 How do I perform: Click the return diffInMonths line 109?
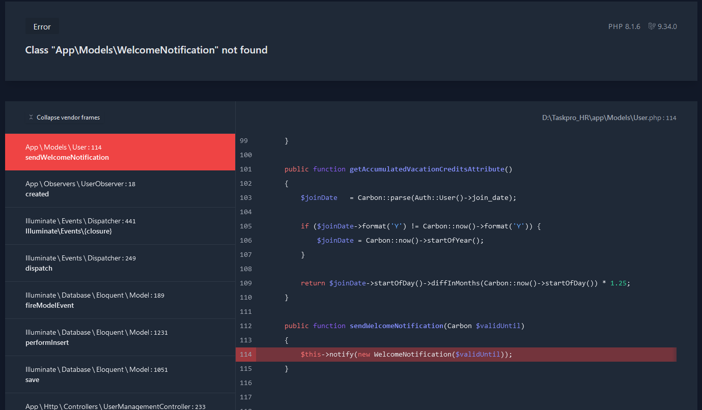[x=465, y=283]
